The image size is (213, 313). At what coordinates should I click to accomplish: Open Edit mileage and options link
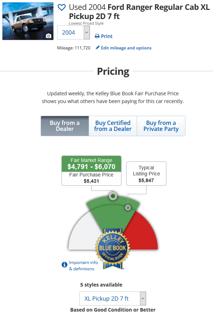[126, 48]
